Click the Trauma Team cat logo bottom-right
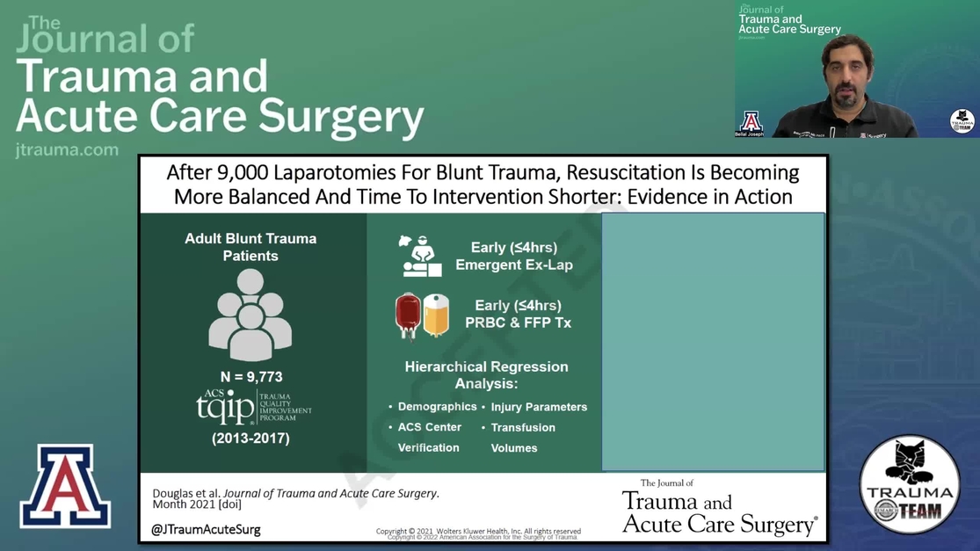 tap(909, 485)
